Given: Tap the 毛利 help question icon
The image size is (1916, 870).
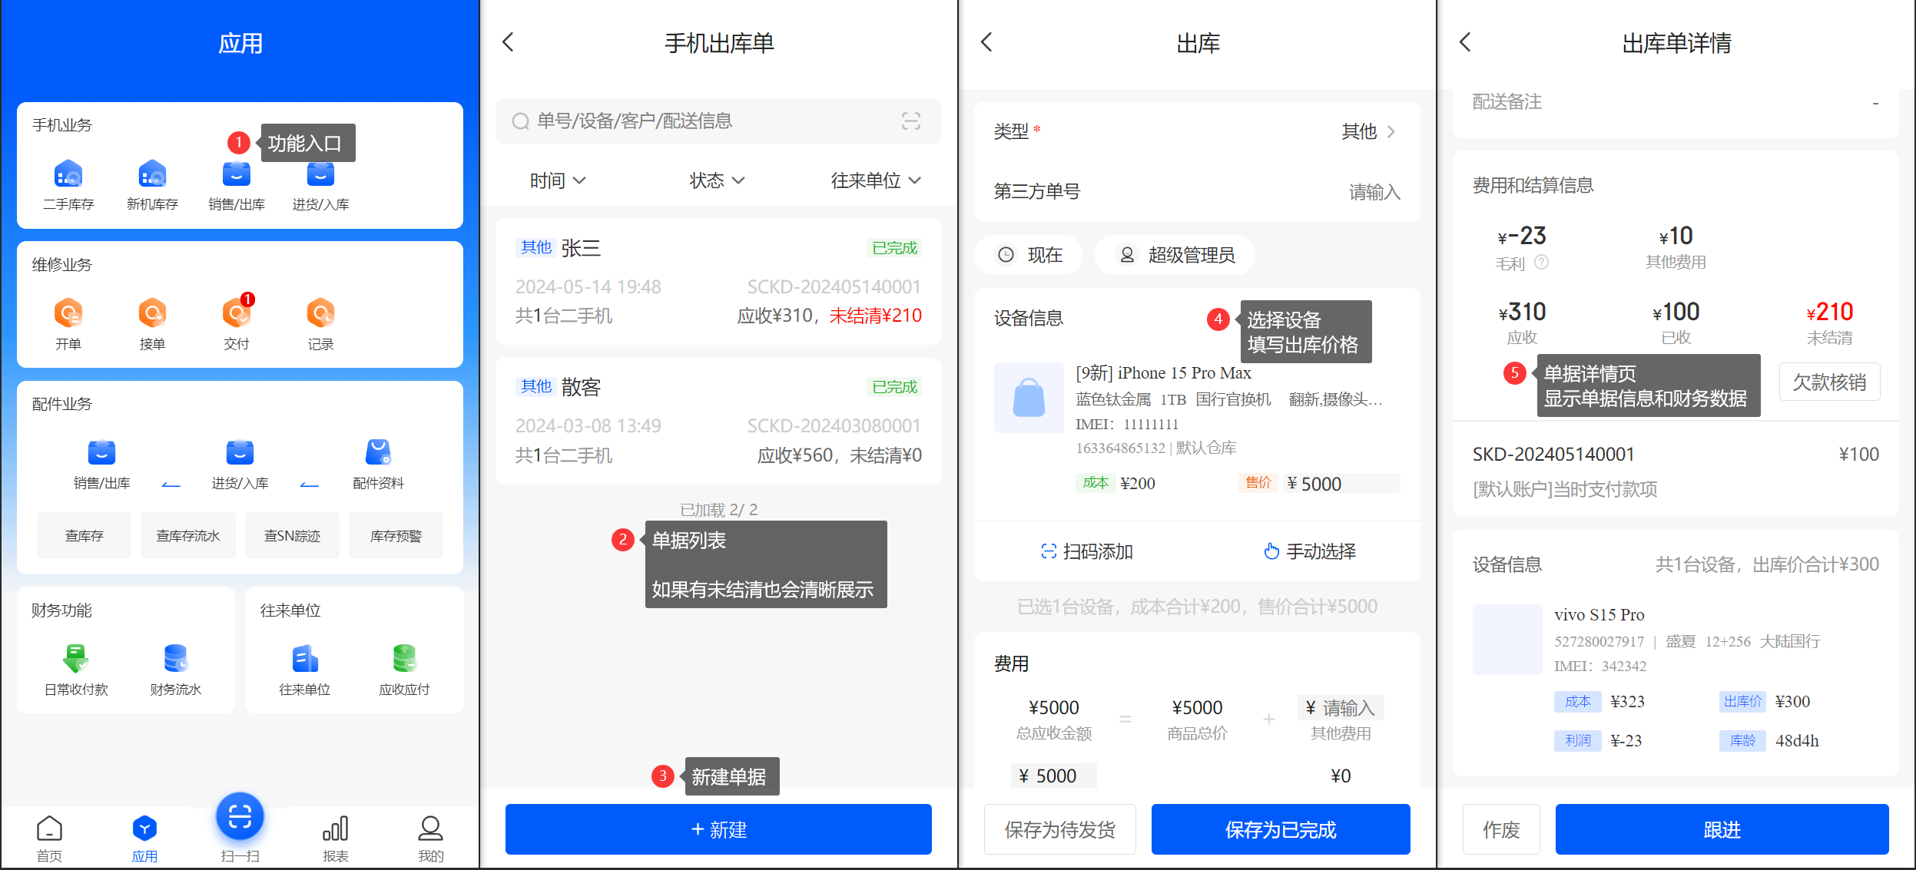Looking at the screenshot, I should pos(1541,263).
